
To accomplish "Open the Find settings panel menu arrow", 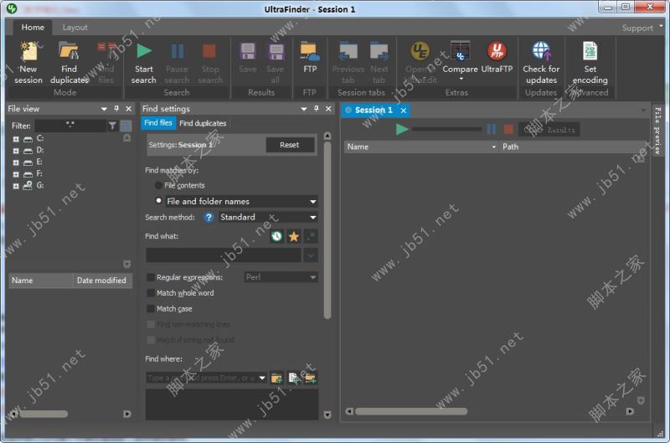I will 304,109.
